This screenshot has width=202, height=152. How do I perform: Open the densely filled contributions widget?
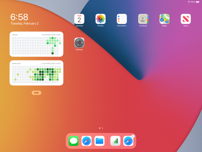37,73
